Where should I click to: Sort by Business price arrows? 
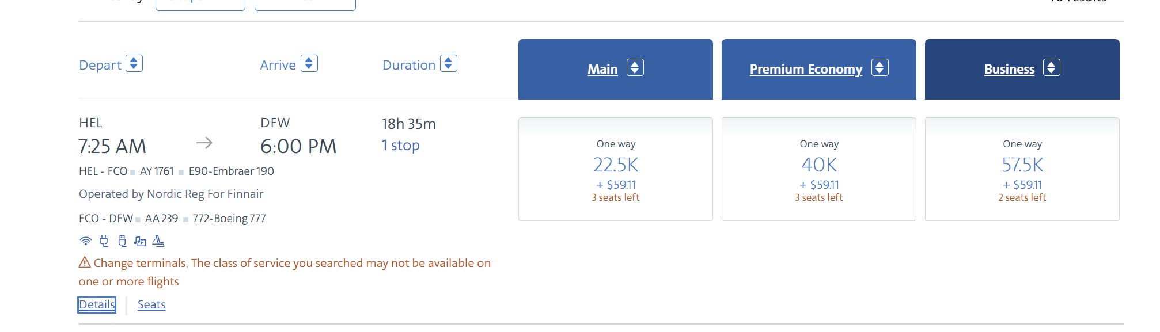tap(1052, 67)
